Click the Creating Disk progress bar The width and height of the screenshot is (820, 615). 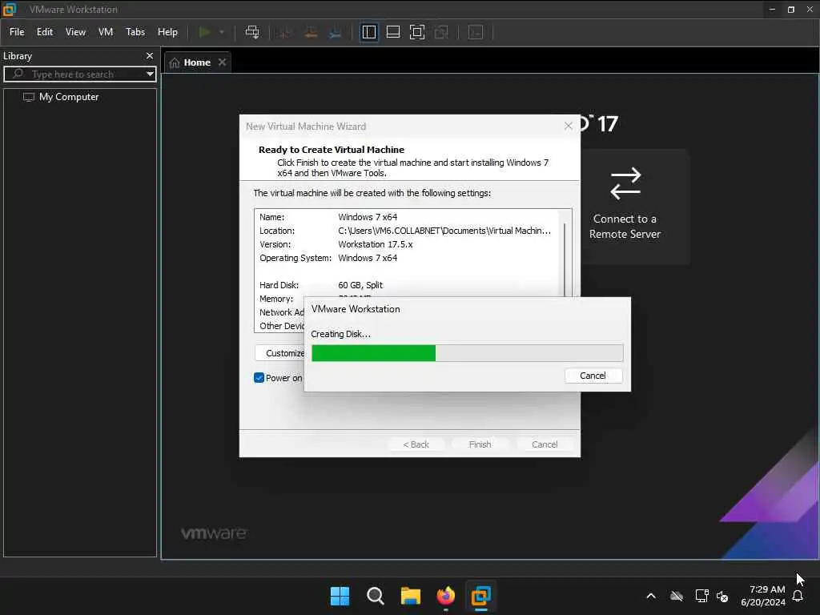467,353
